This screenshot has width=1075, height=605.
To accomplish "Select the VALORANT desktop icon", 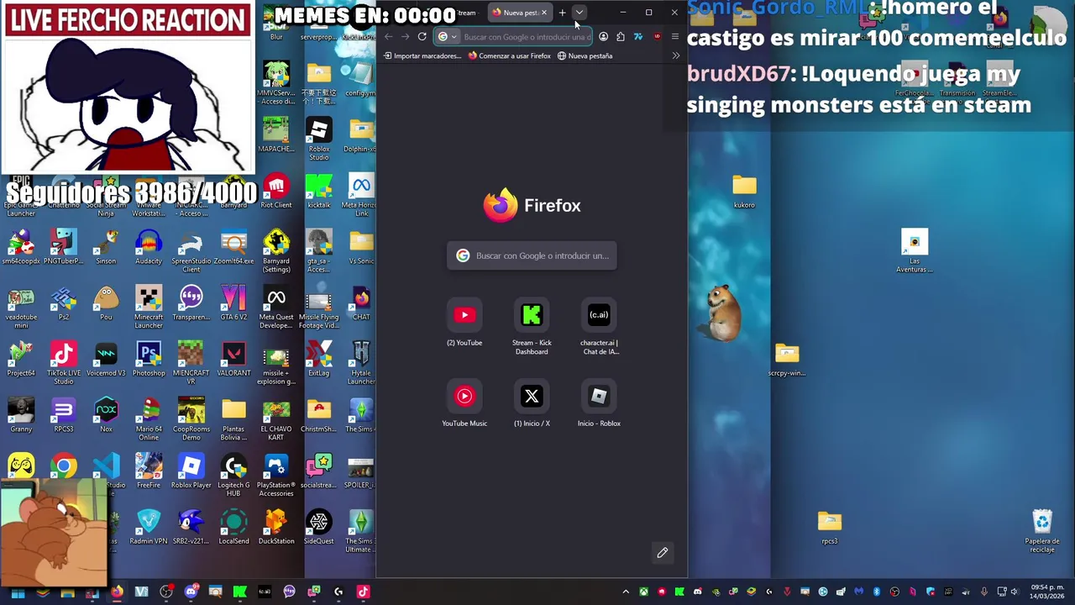I will (233, 359).
